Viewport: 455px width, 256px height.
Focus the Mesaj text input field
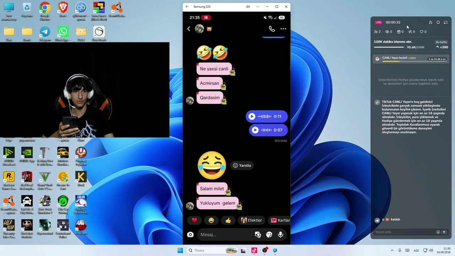click(x=225, y=235)
